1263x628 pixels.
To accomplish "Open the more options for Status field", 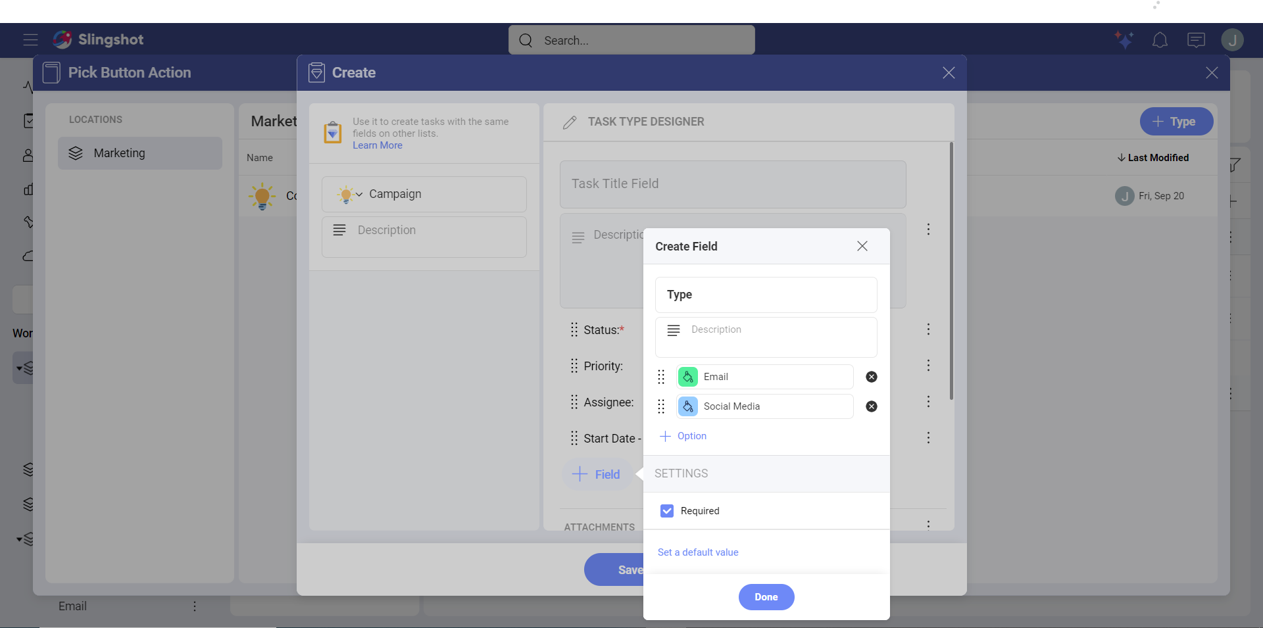I will 928,329.
